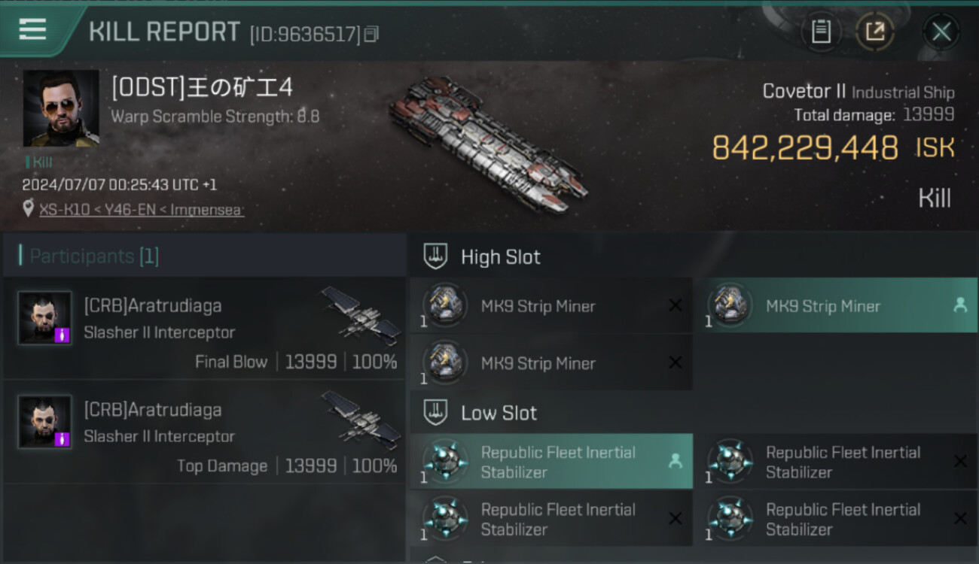The width and height of the screenshot is (979, 564).
Task: Select the Participants tab
Action: pyautogui.click(x=94, y=256)
